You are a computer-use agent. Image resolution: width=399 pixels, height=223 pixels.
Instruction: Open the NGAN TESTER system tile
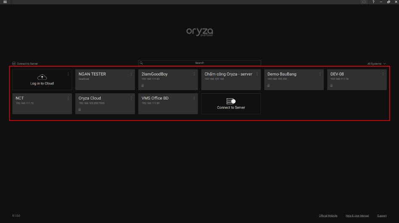[x=105, y=80]
